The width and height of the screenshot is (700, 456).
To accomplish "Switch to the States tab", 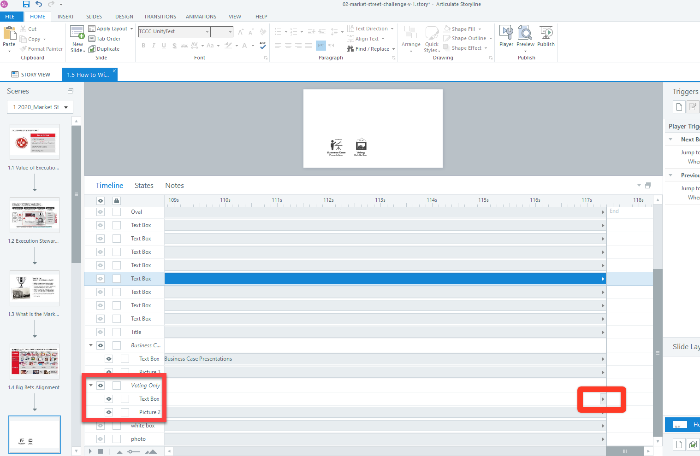I will [x=144, y=186].
